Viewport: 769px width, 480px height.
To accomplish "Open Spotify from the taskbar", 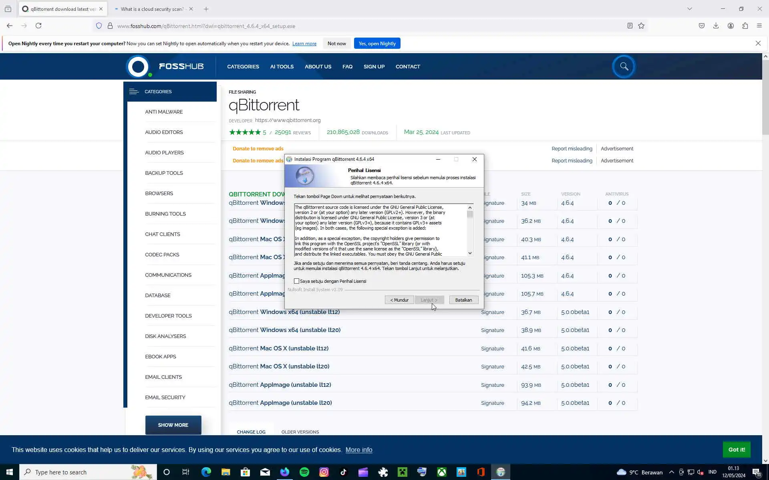I will coord(304,472).
